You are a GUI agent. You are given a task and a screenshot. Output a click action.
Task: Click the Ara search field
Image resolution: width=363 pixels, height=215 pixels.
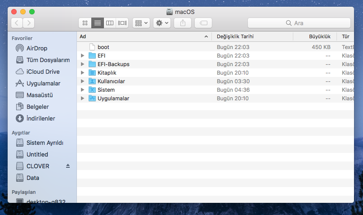pyautogui.click(x=299, y=23)
